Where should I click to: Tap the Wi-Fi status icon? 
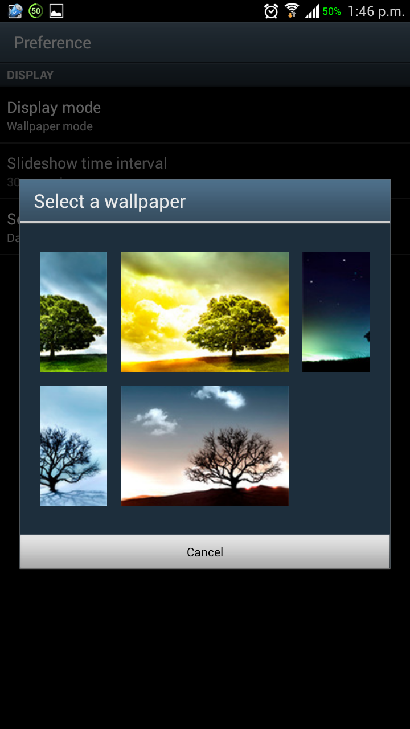click(x=292, y=11)
